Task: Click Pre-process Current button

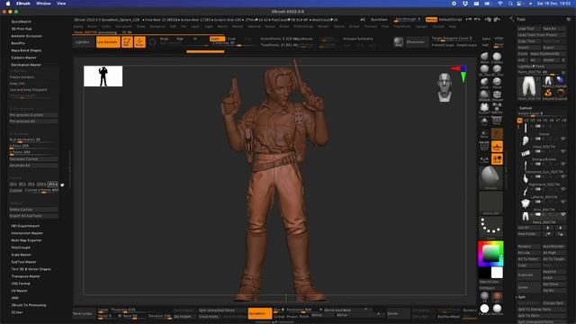Action: click(x=32, y=115)
